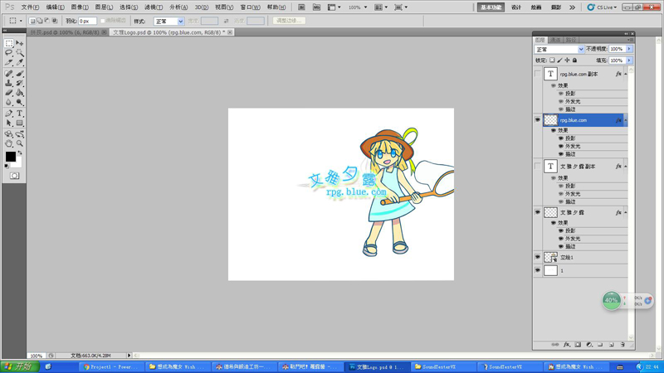This screenshot has width=664, height=373.
Task: Select the Lasso tool
Action: 9,53
